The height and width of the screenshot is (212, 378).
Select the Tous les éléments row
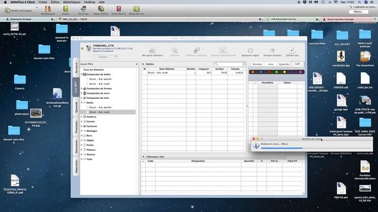pos(108,69)
